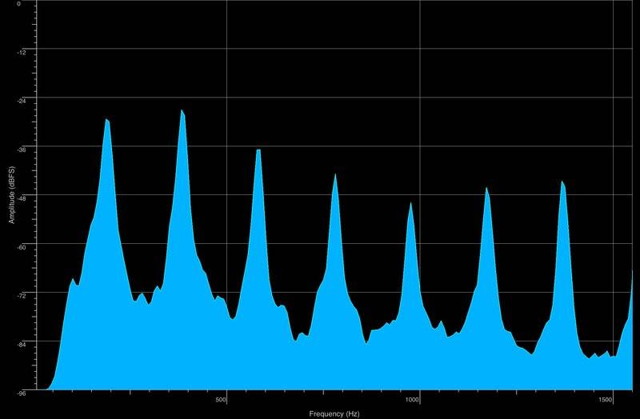Click the 0 dBFS axis value
The width and height of the screenshot is (640, 419).
point(18,4)
